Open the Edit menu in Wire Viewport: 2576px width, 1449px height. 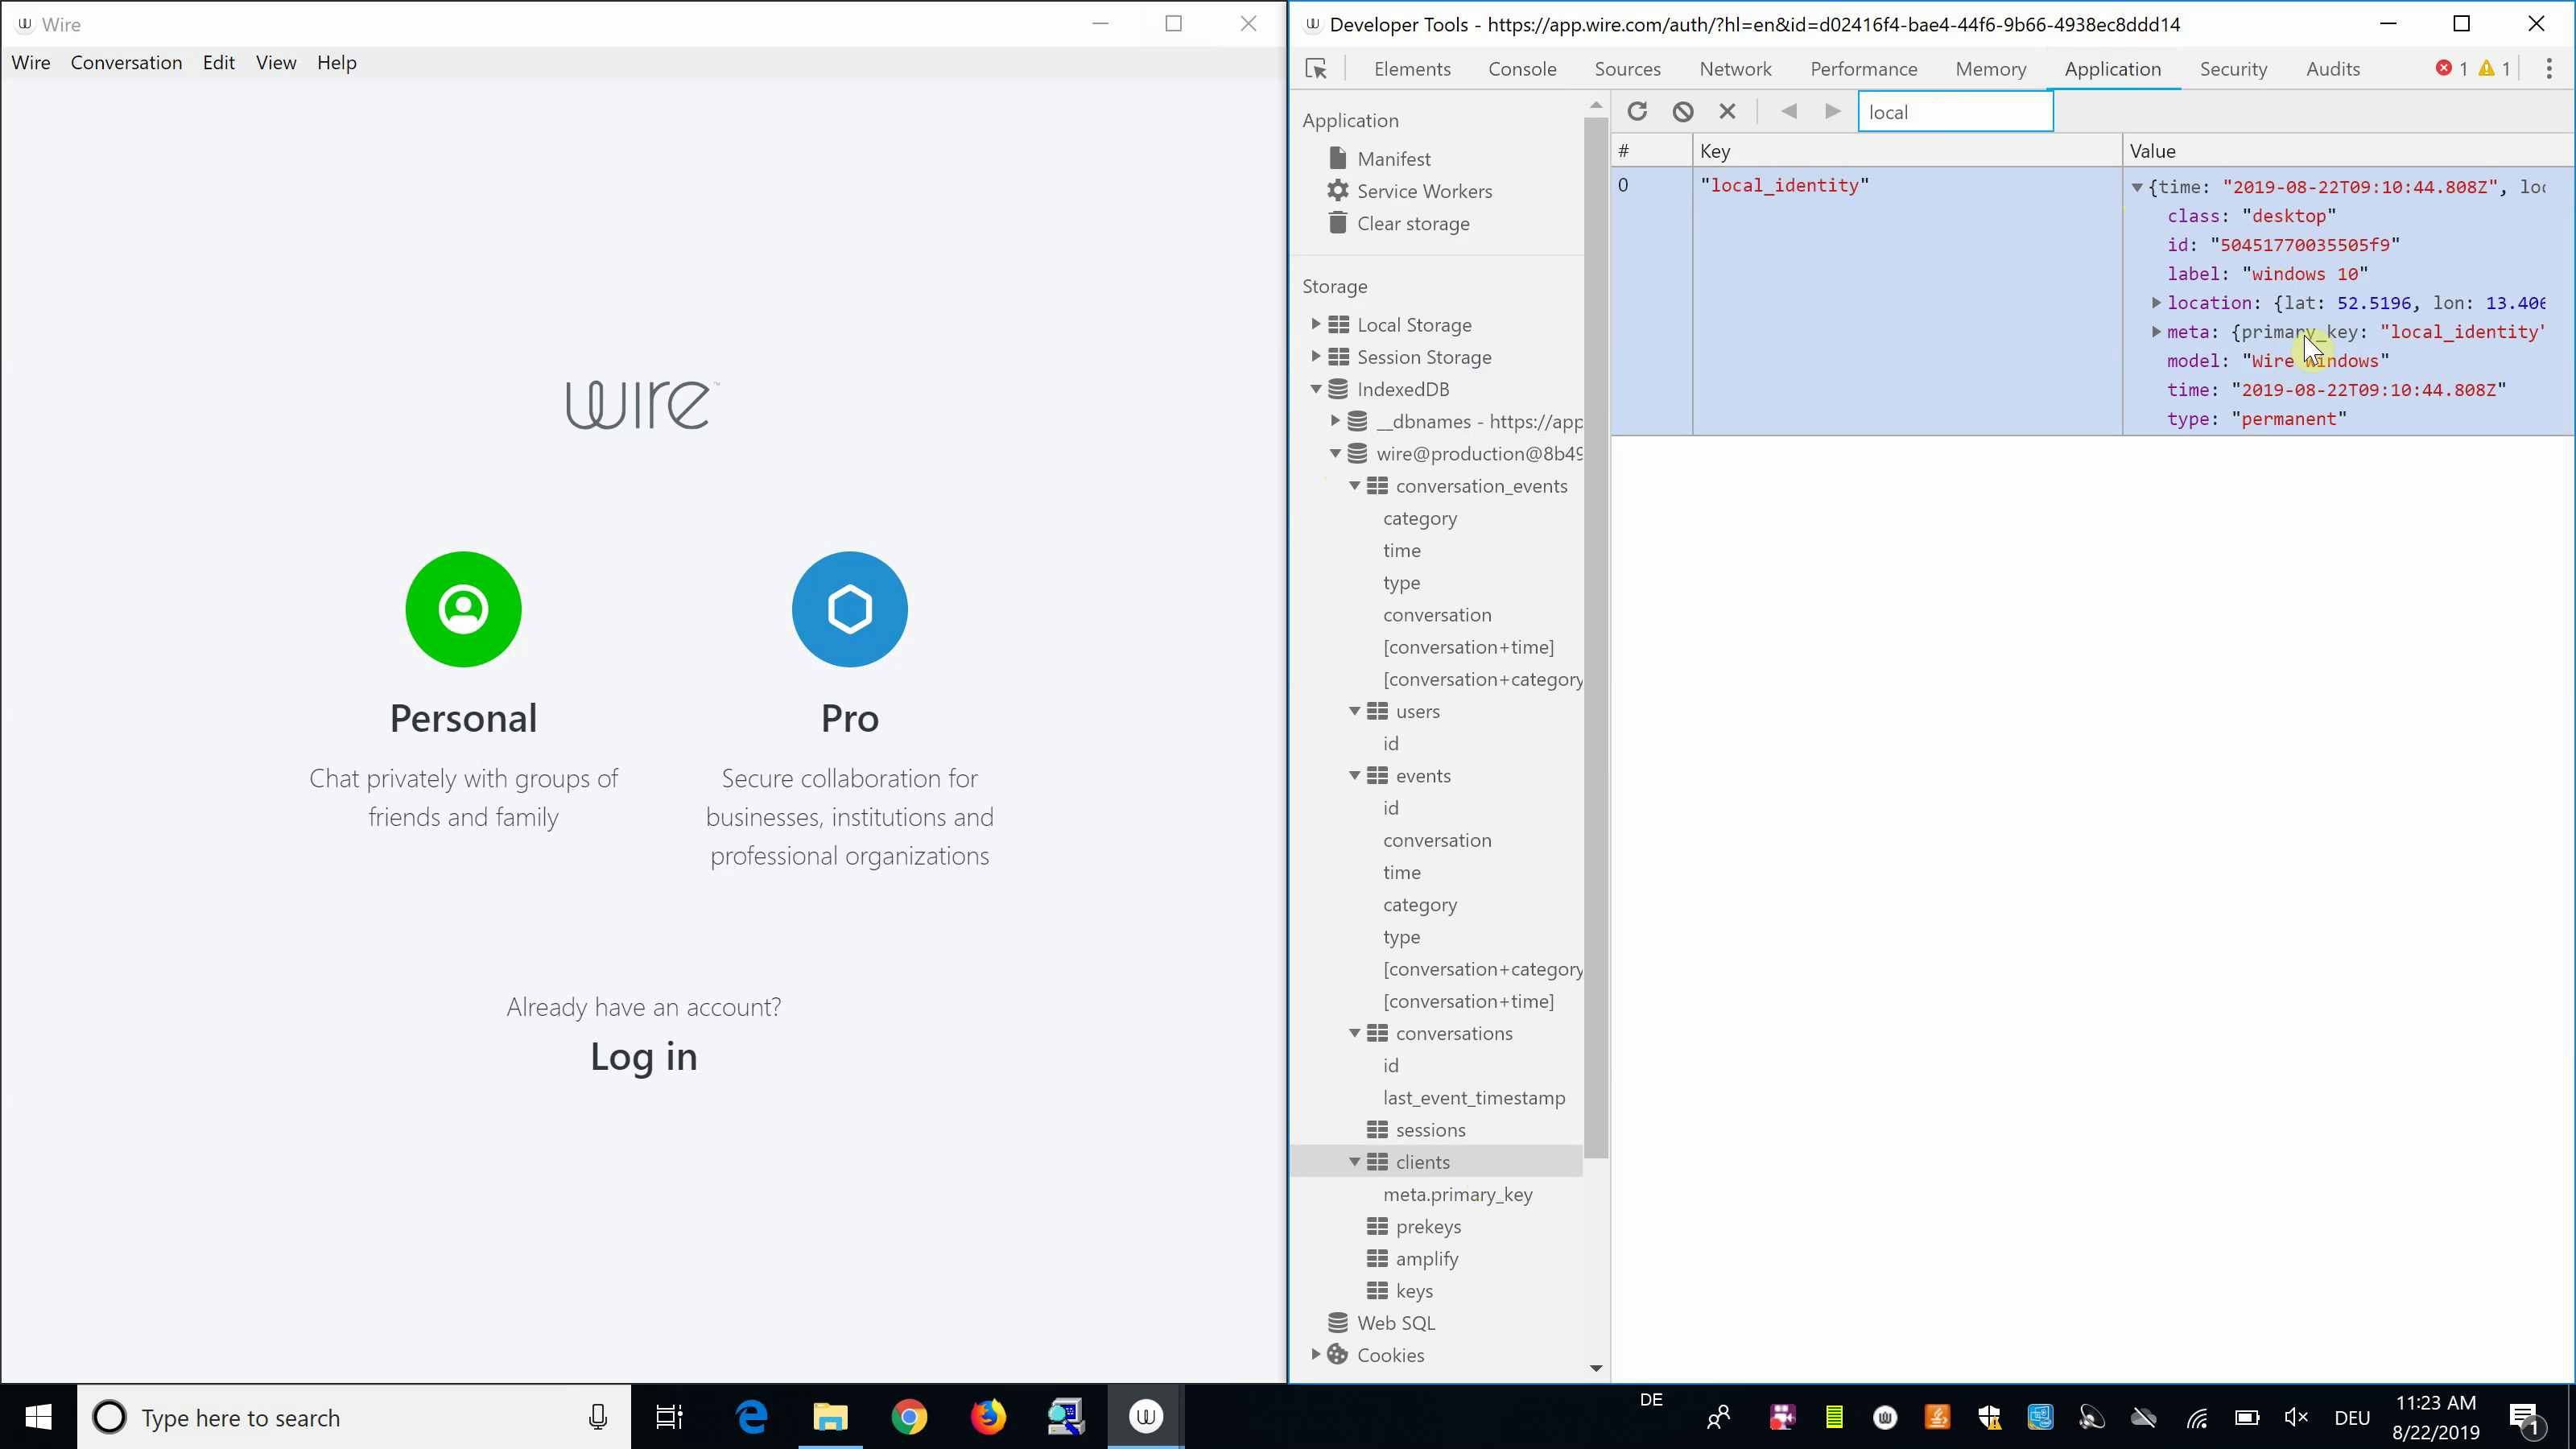pyautogui.click(x=218, y=63)
